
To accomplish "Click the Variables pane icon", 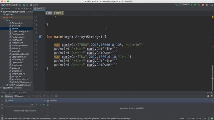I will 48,101.
